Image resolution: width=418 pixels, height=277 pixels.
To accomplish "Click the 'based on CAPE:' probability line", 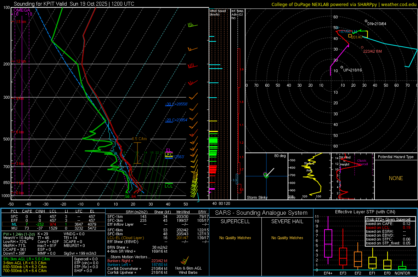I will coord(388,224).
